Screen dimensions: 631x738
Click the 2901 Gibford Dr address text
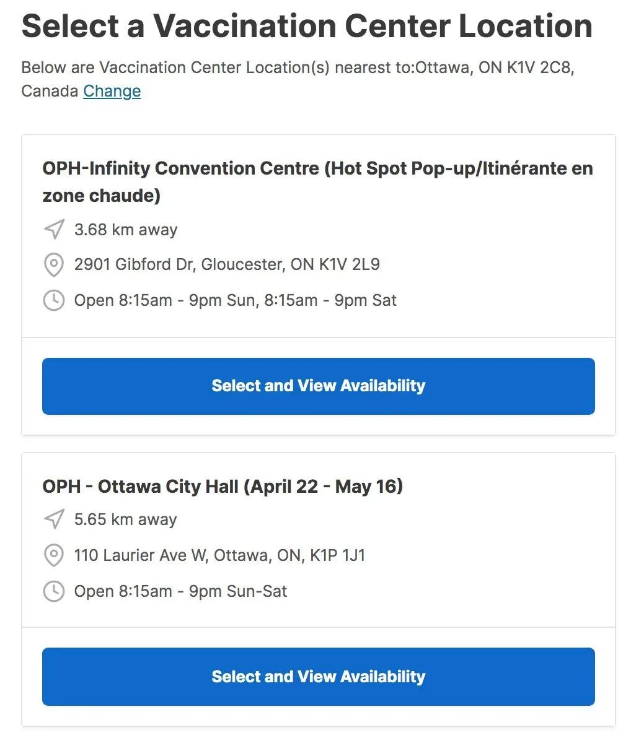pos(227,264)
